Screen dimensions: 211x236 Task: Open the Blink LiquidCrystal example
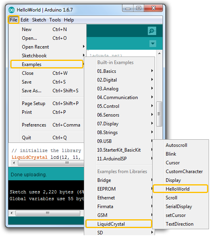click(181, 154)
